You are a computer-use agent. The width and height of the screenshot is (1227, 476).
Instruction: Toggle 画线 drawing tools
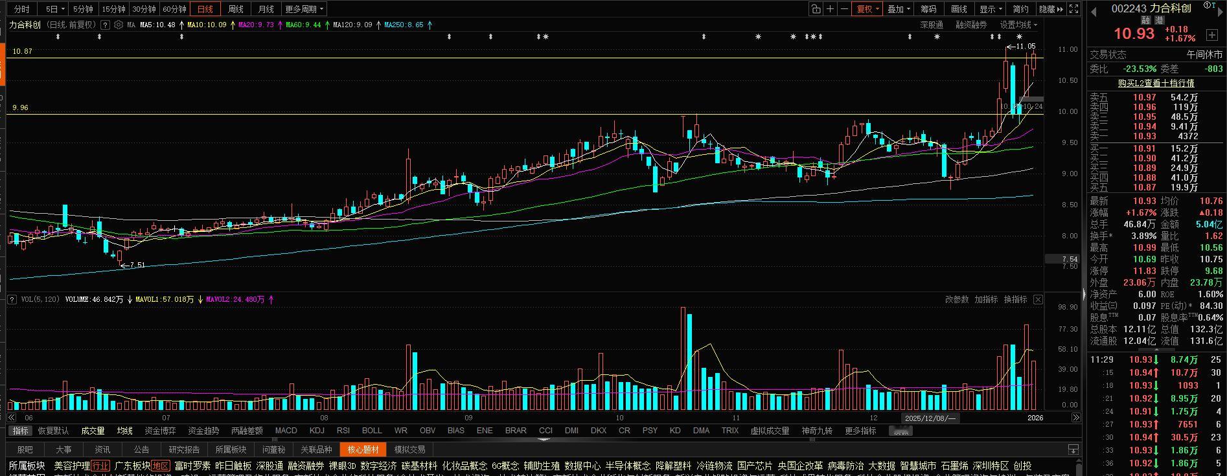(959, 9)
